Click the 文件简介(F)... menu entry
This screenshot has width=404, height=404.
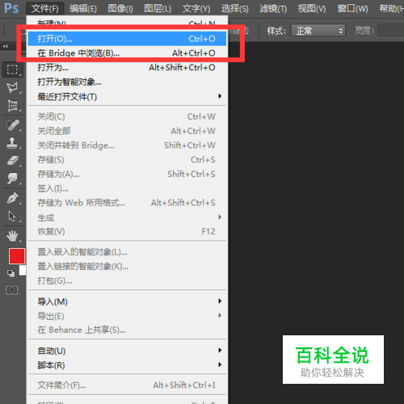pyautogui.click(x=127, y=385)
